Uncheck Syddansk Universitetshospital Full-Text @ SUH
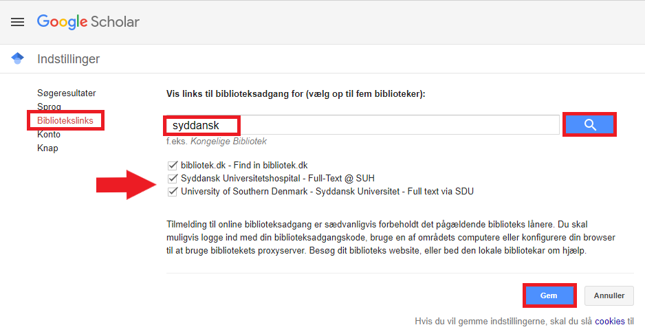645x336 pixels. click(x=173, y=179)
